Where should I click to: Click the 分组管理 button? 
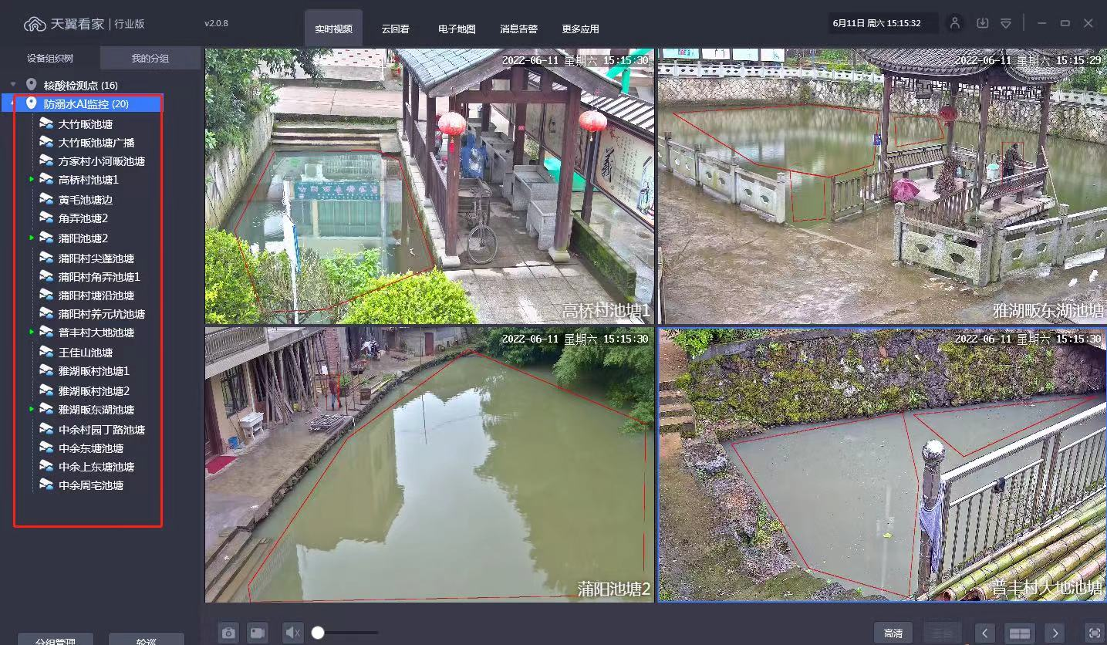56,640
